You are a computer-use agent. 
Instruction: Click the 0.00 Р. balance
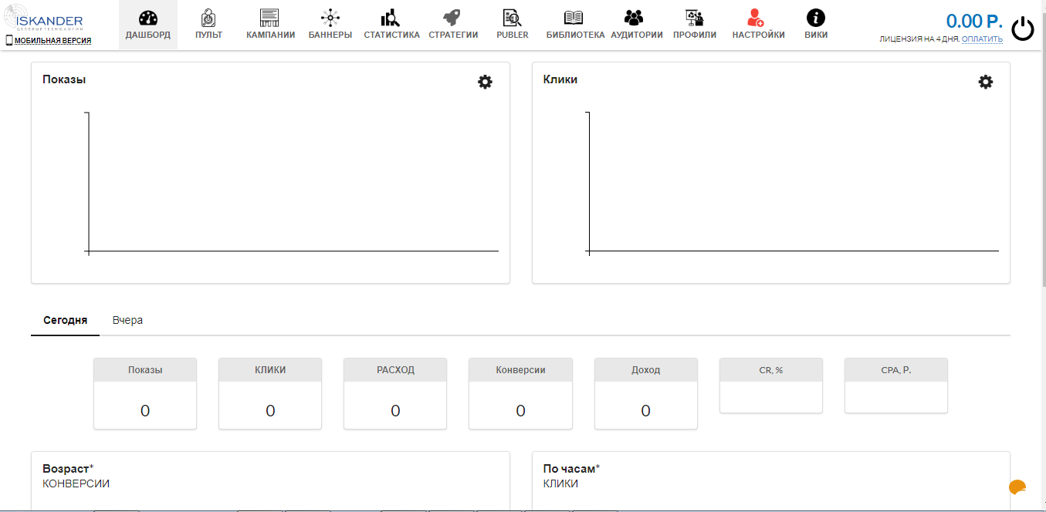974,21
